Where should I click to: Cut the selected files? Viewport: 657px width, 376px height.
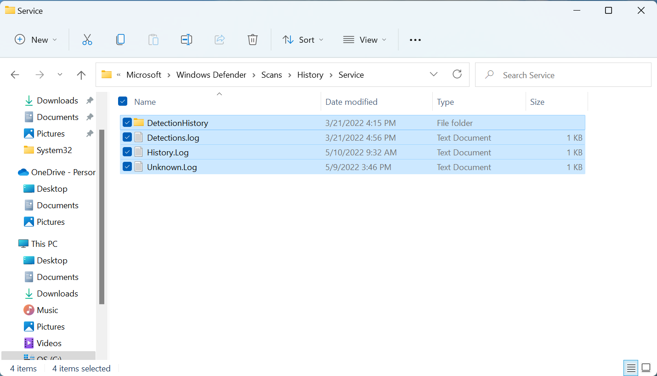click(x=87, y=40)
